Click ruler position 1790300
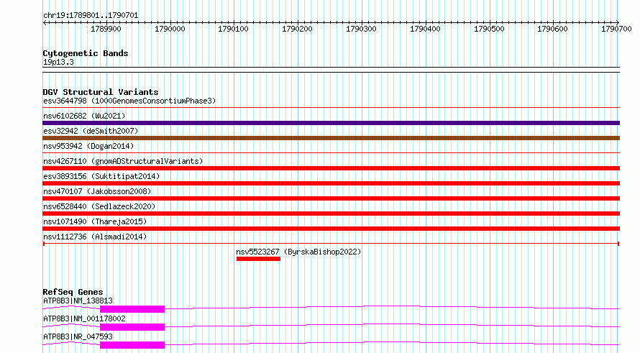 [361, 29]
